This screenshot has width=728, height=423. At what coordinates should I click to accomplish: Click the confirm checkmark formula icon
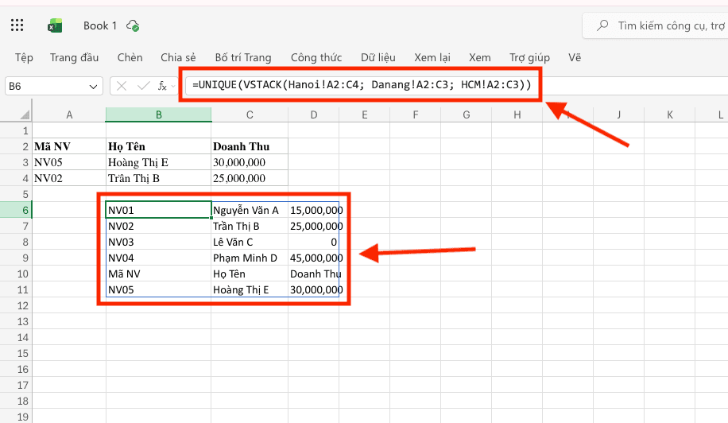pos(144,86)
